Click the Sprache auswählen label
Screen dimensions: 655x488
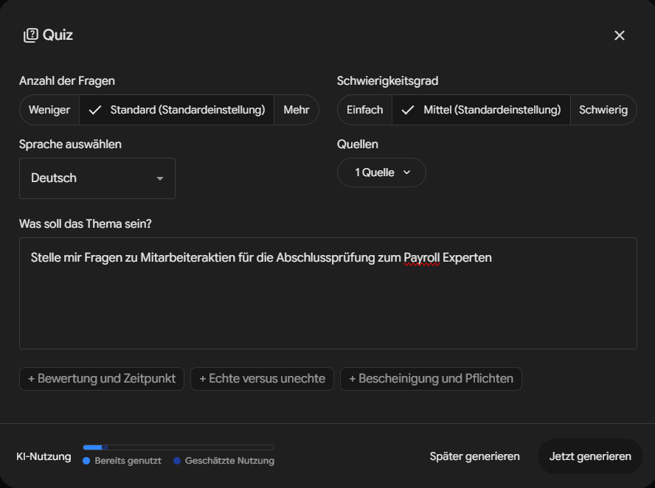70,144
